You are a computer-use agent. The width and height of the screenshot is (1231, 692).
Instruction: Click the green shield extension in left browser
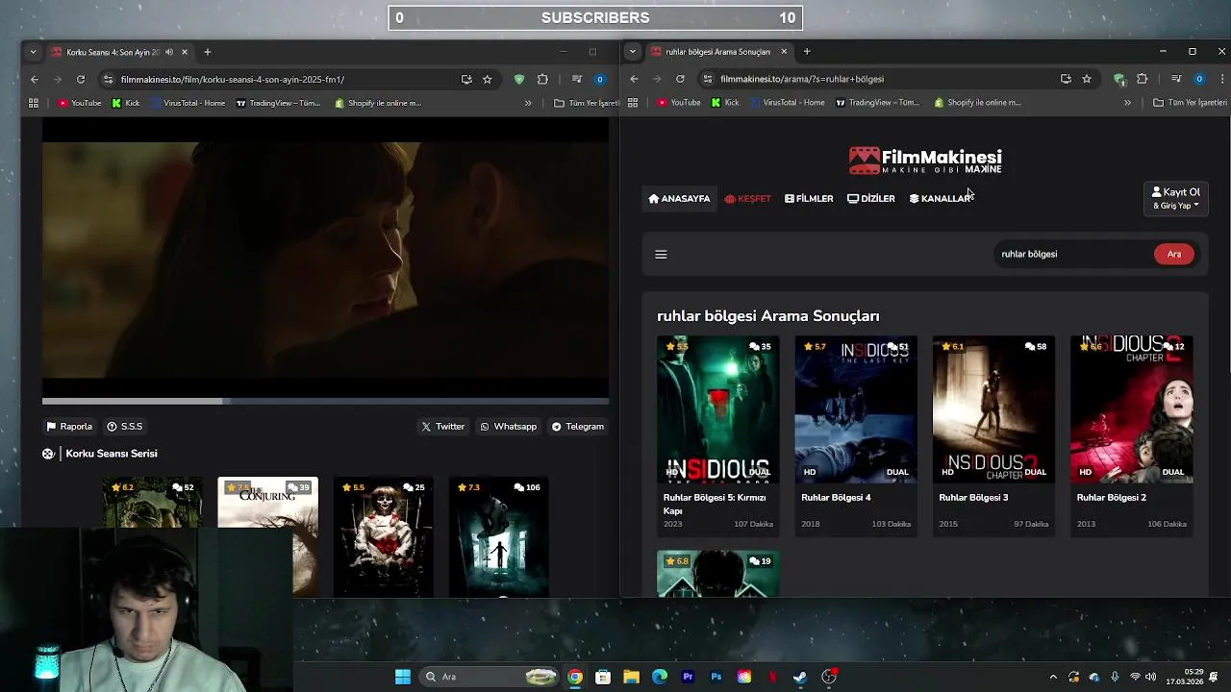pyautogui.click(x=519, y=79)
